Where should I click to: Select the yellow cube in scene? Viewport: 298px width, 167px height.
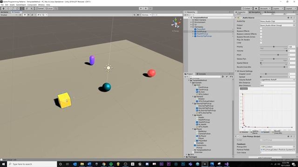[64, 100]
